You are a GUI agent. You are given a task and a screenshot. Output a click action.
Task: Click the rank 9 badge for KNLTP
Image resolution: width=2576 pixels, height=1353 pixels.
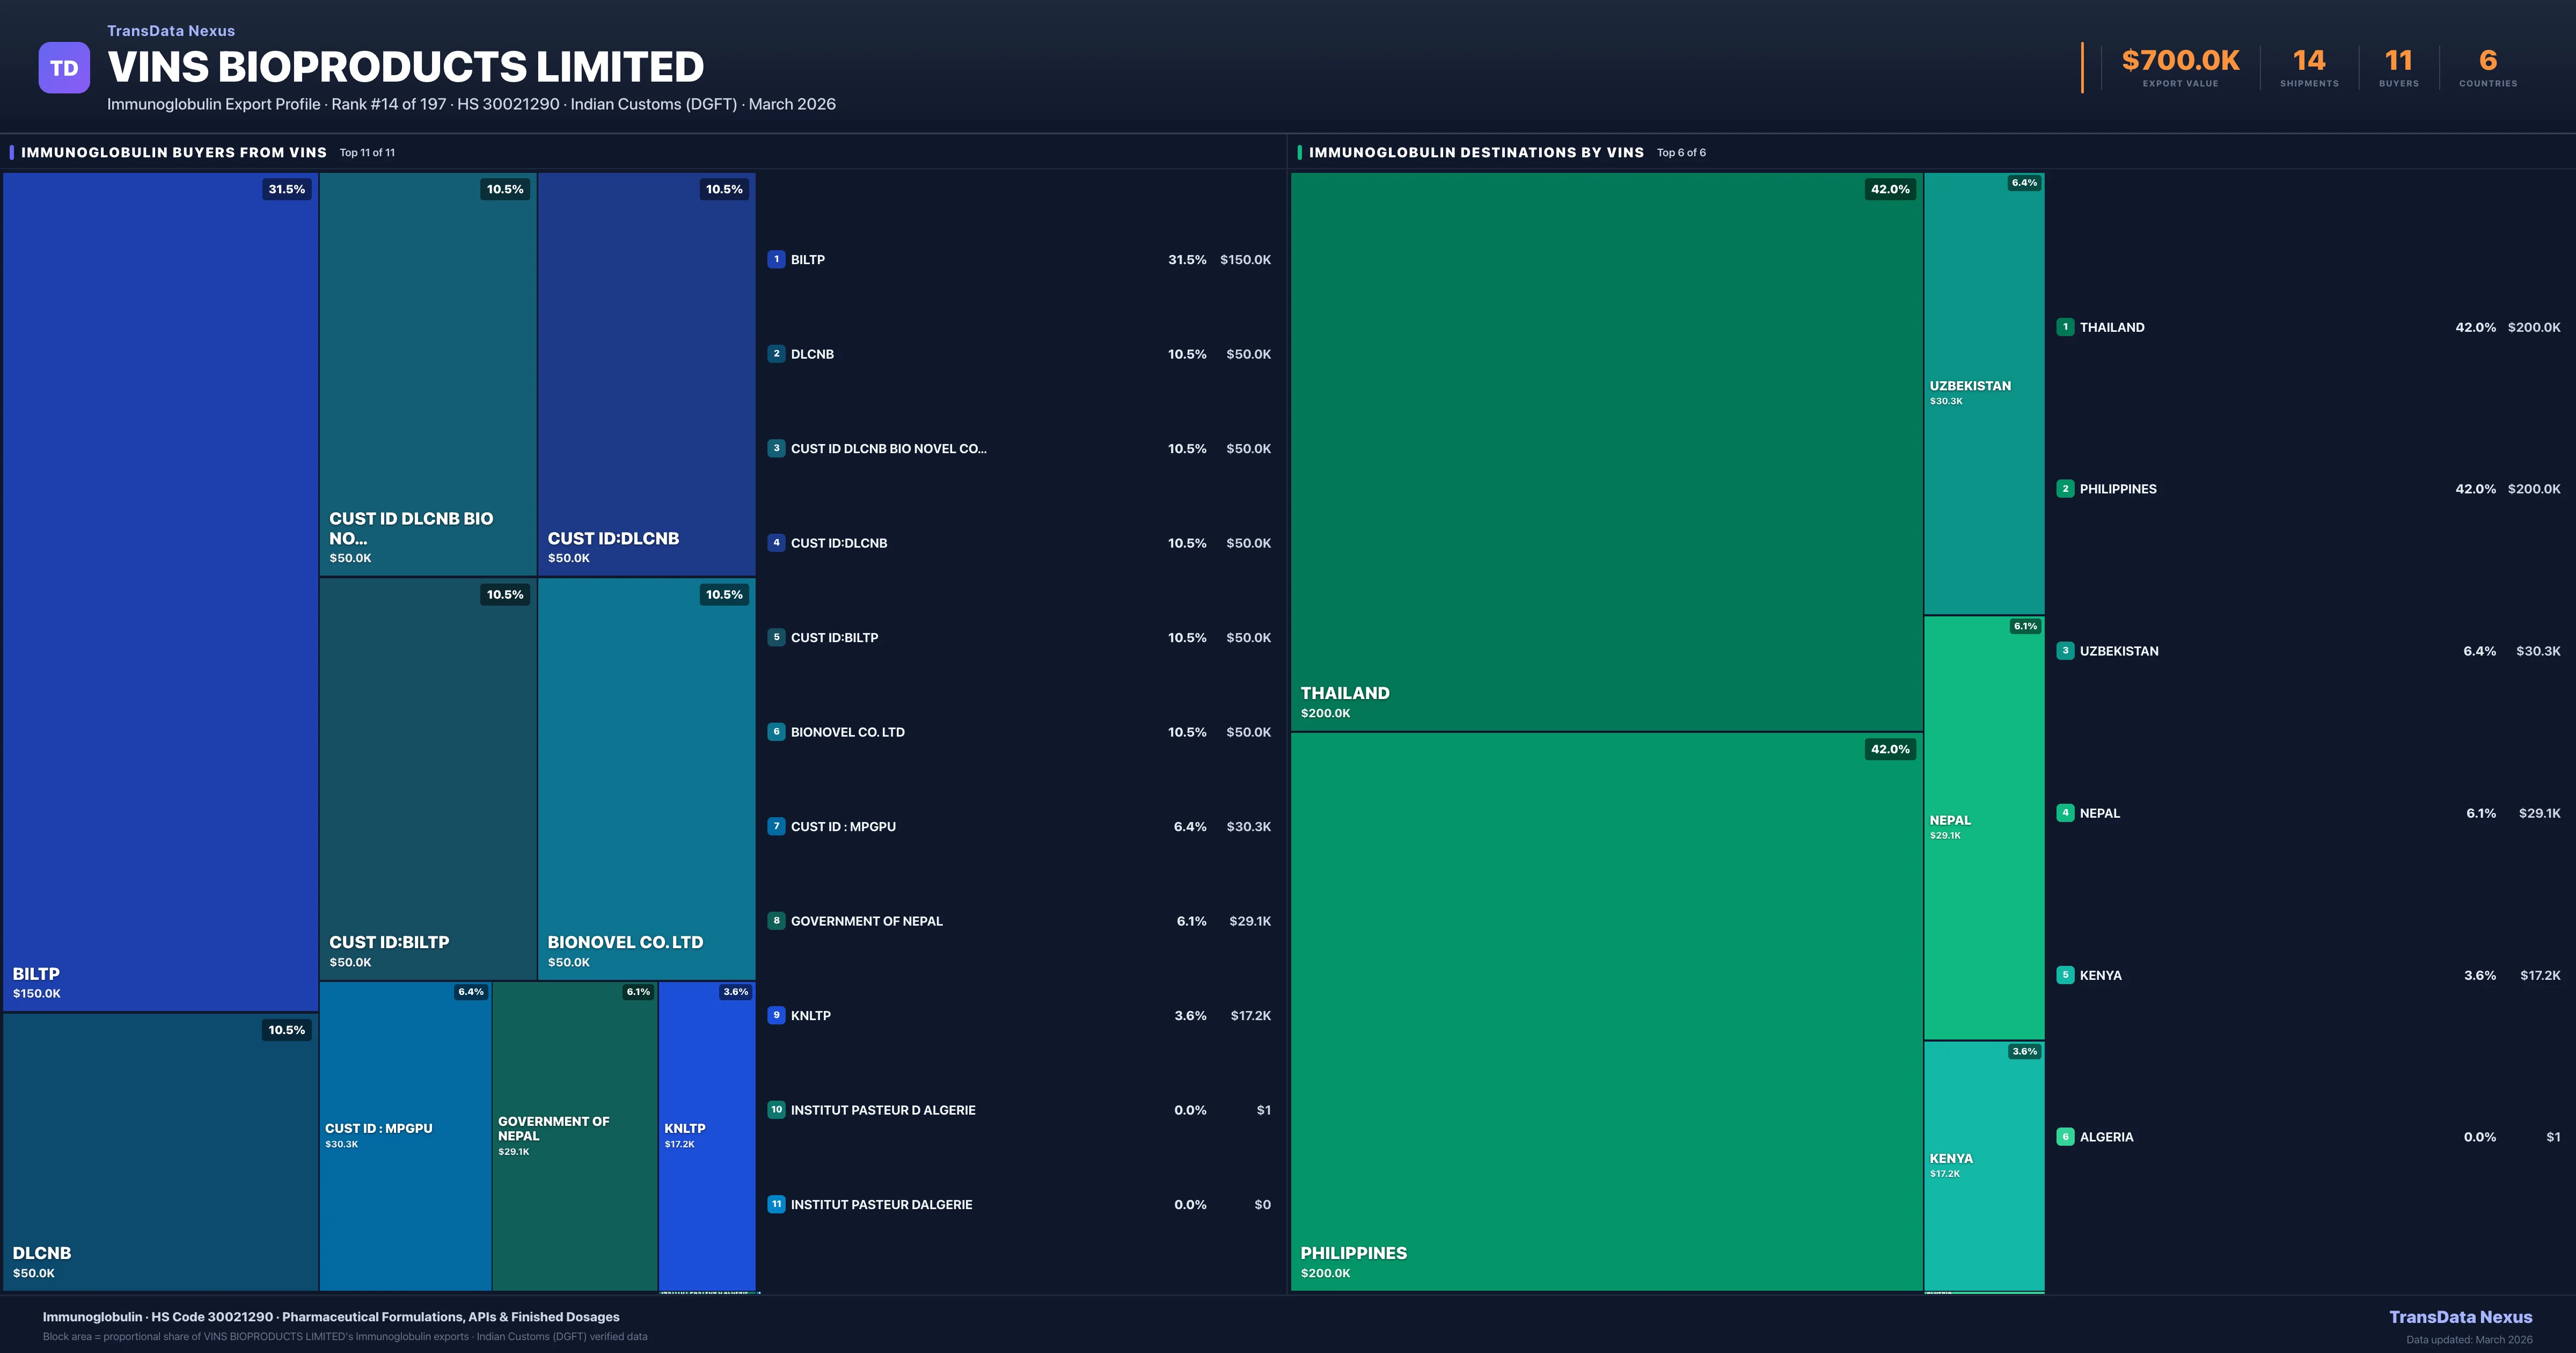point(776,1015)
